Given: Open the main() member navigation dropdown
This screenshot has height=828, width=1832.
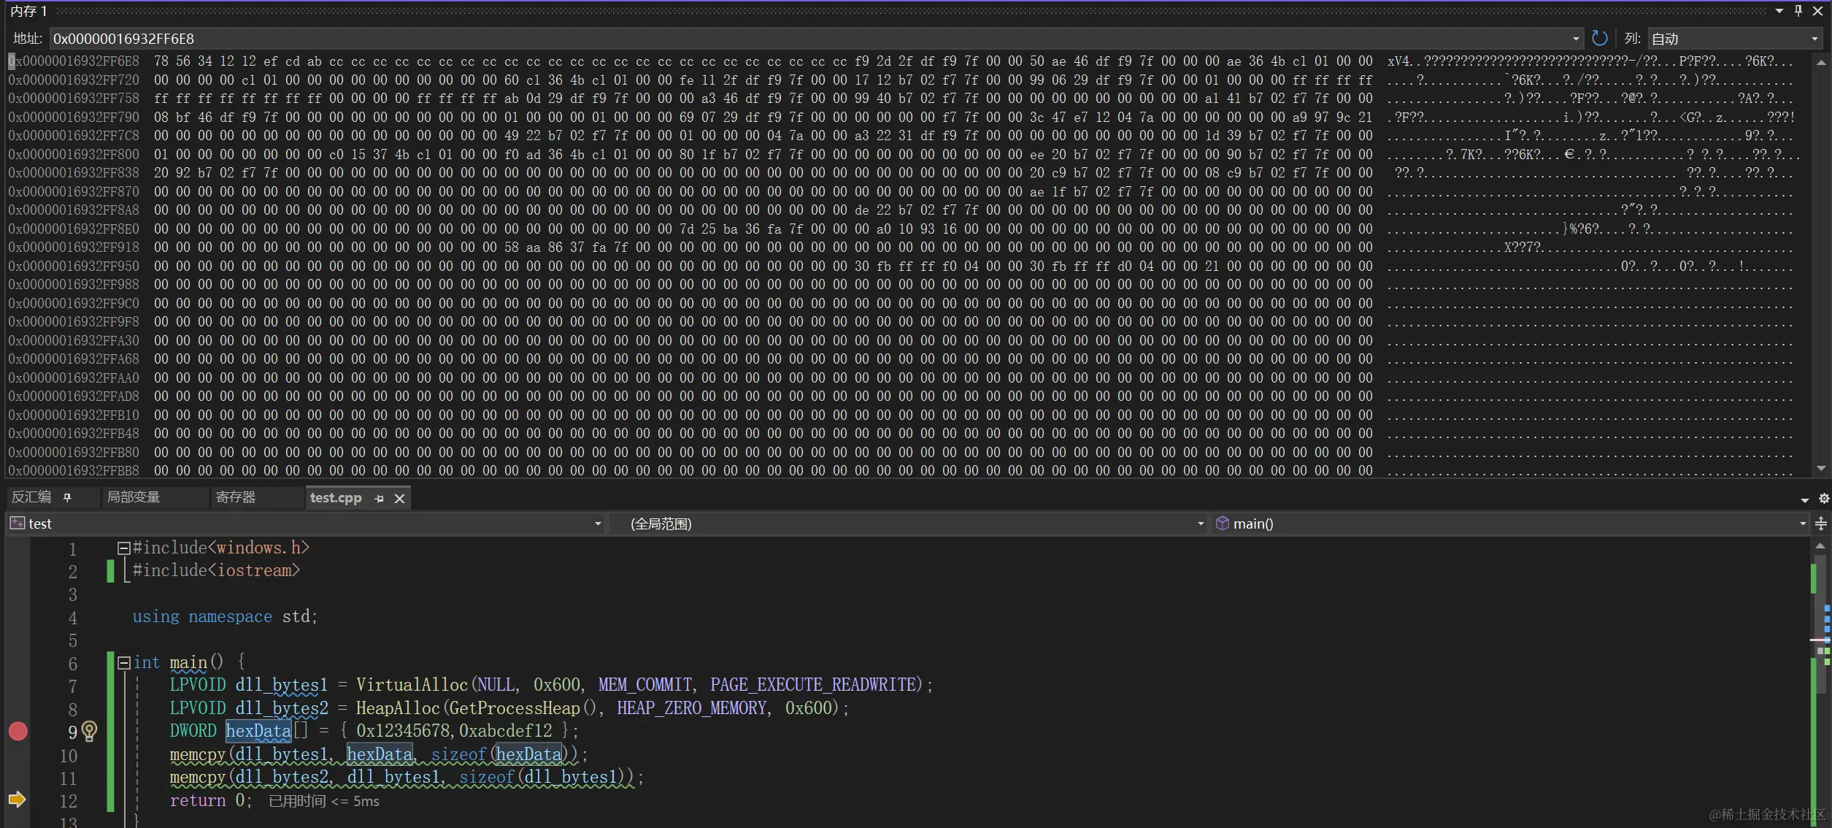Looking at the screenshot, I should 1802,524.
